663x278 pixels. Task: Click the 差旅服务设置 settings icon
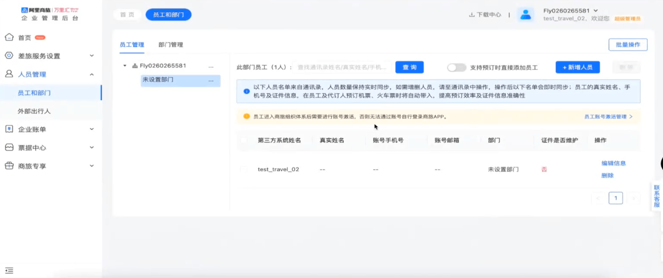tap(9, 56)
